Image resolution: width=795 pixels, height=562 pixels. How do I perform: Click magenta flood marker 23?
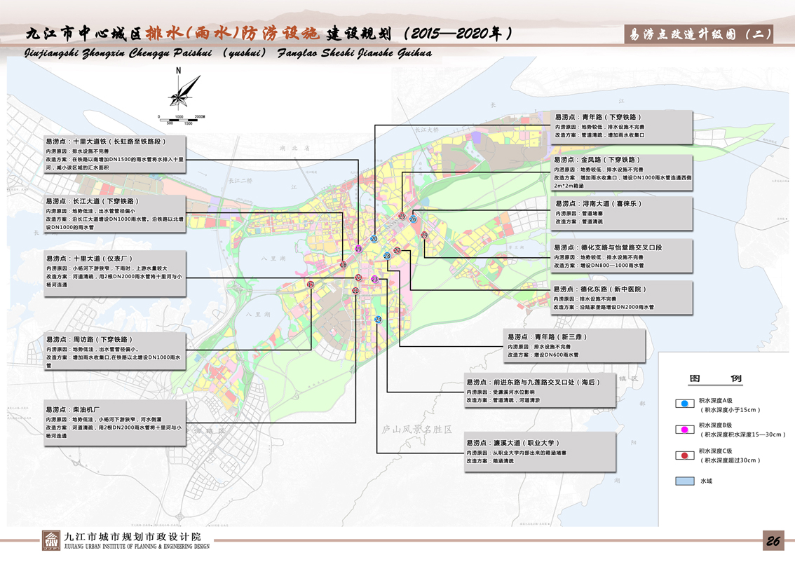(x=374, y=279)
